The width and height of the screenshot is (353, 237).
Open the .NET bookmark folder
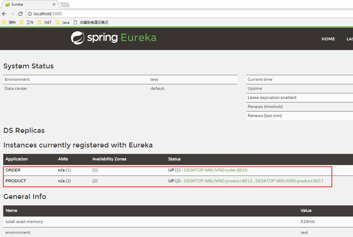pos(44,22)
